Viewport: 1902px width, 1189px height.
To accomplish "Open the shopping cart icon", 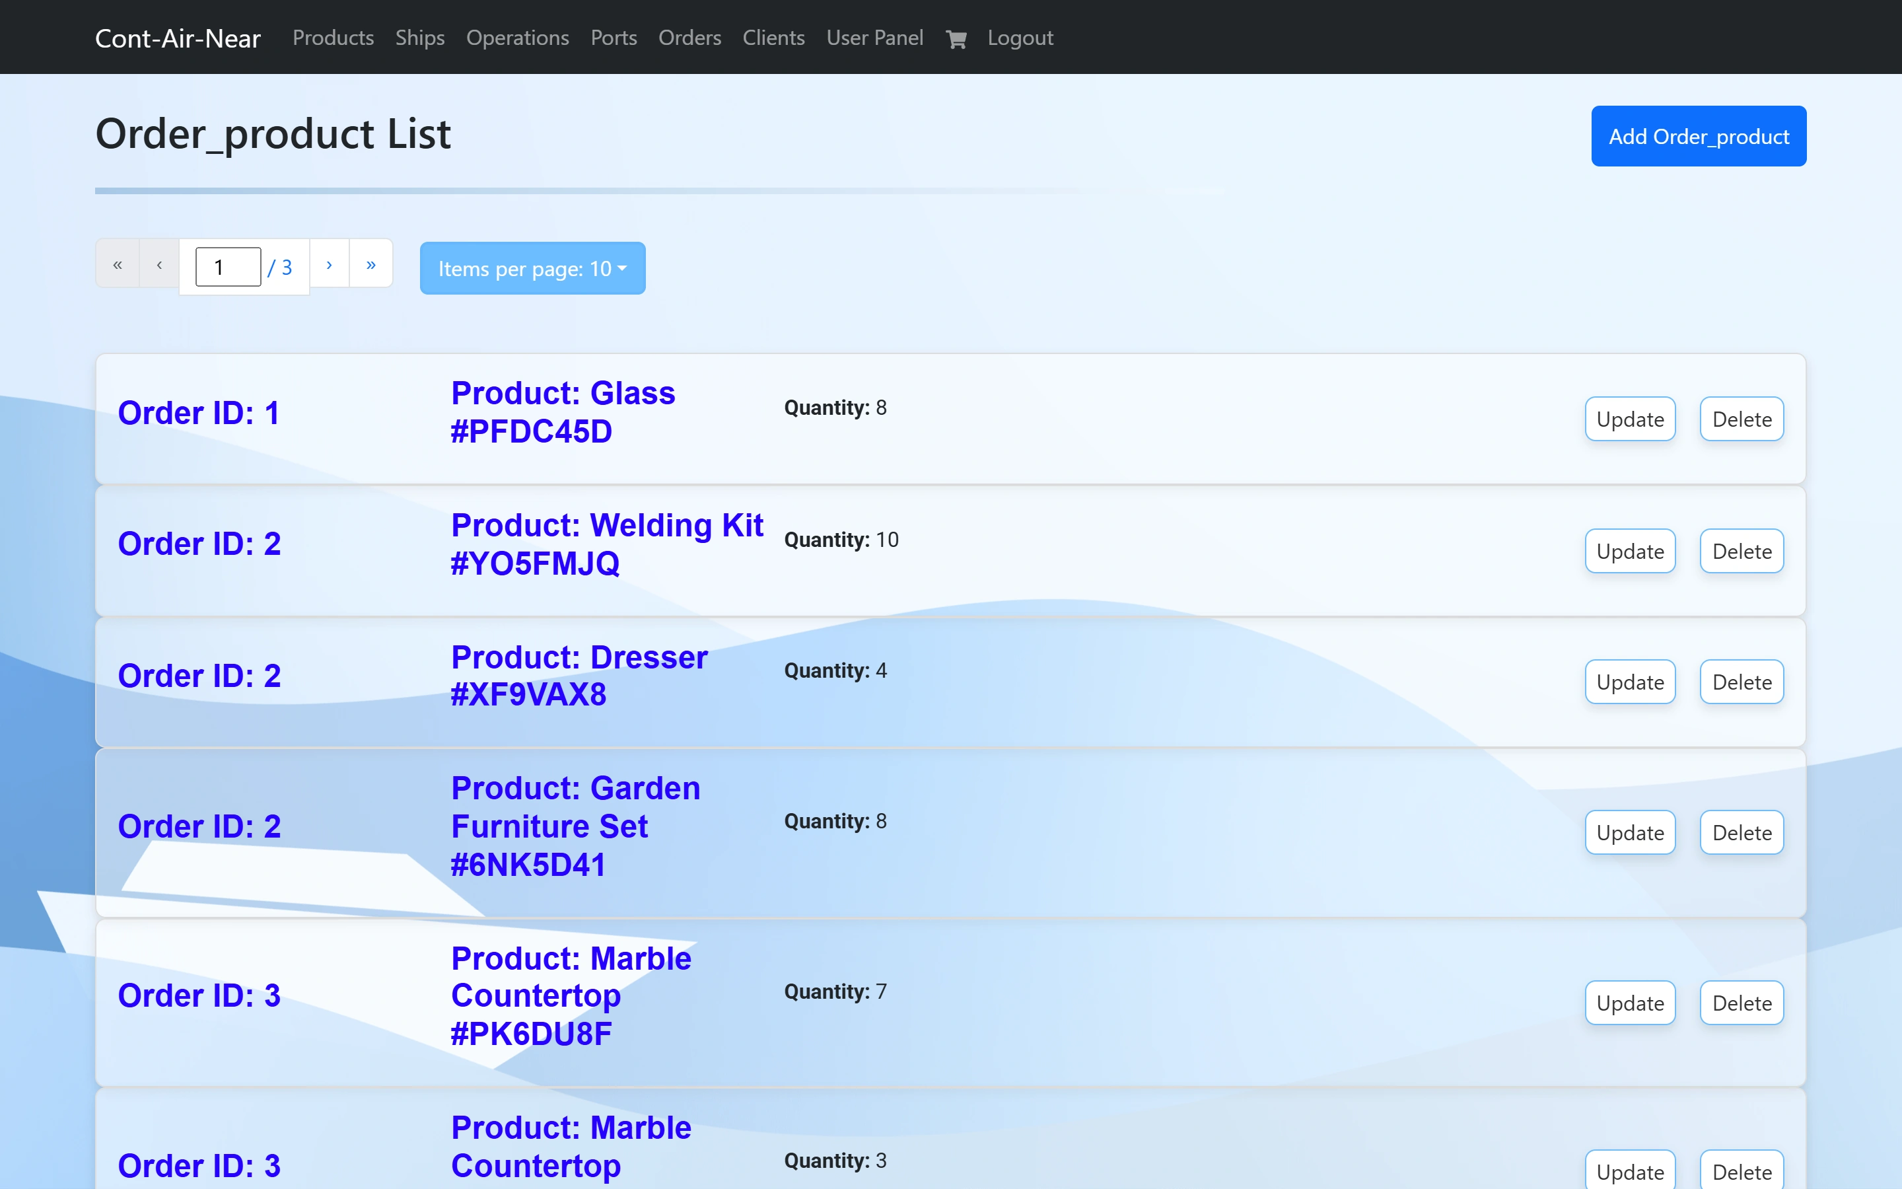I will (x=956, y=38).
